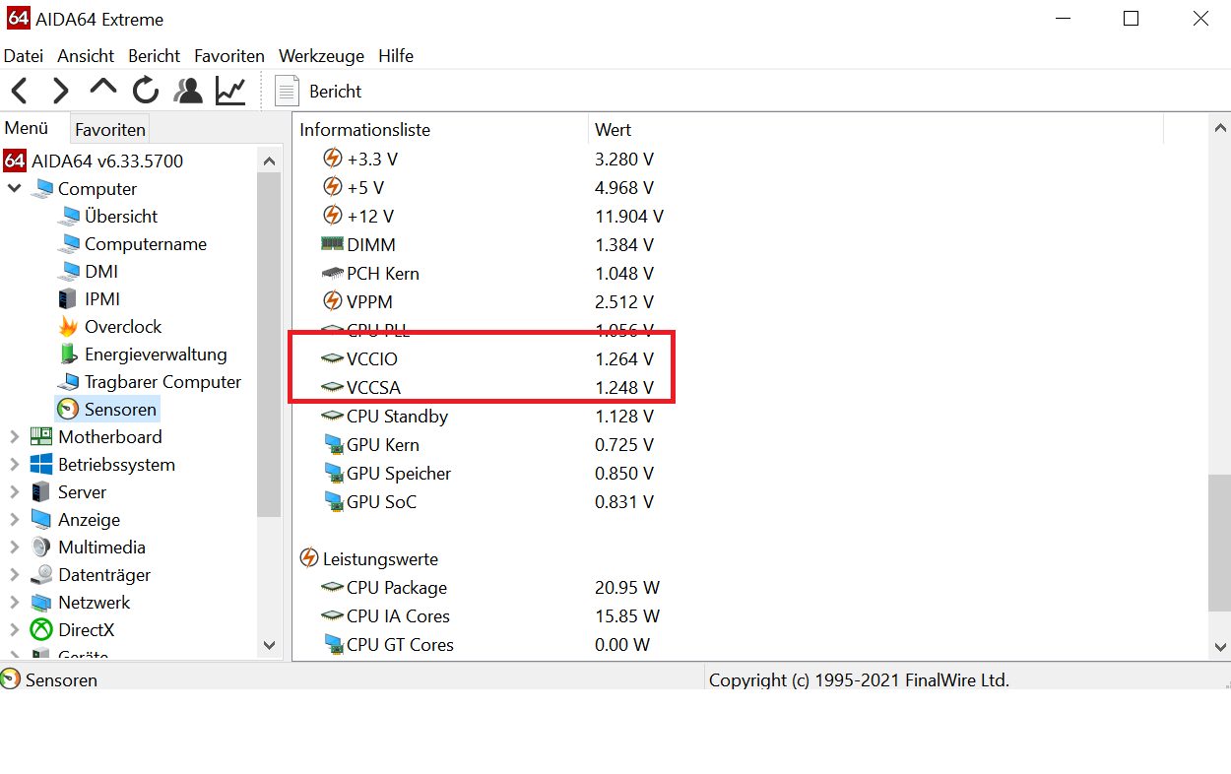Click the PCH Kern chip icon
The image size is (1231, 774).
coord(333,273)
